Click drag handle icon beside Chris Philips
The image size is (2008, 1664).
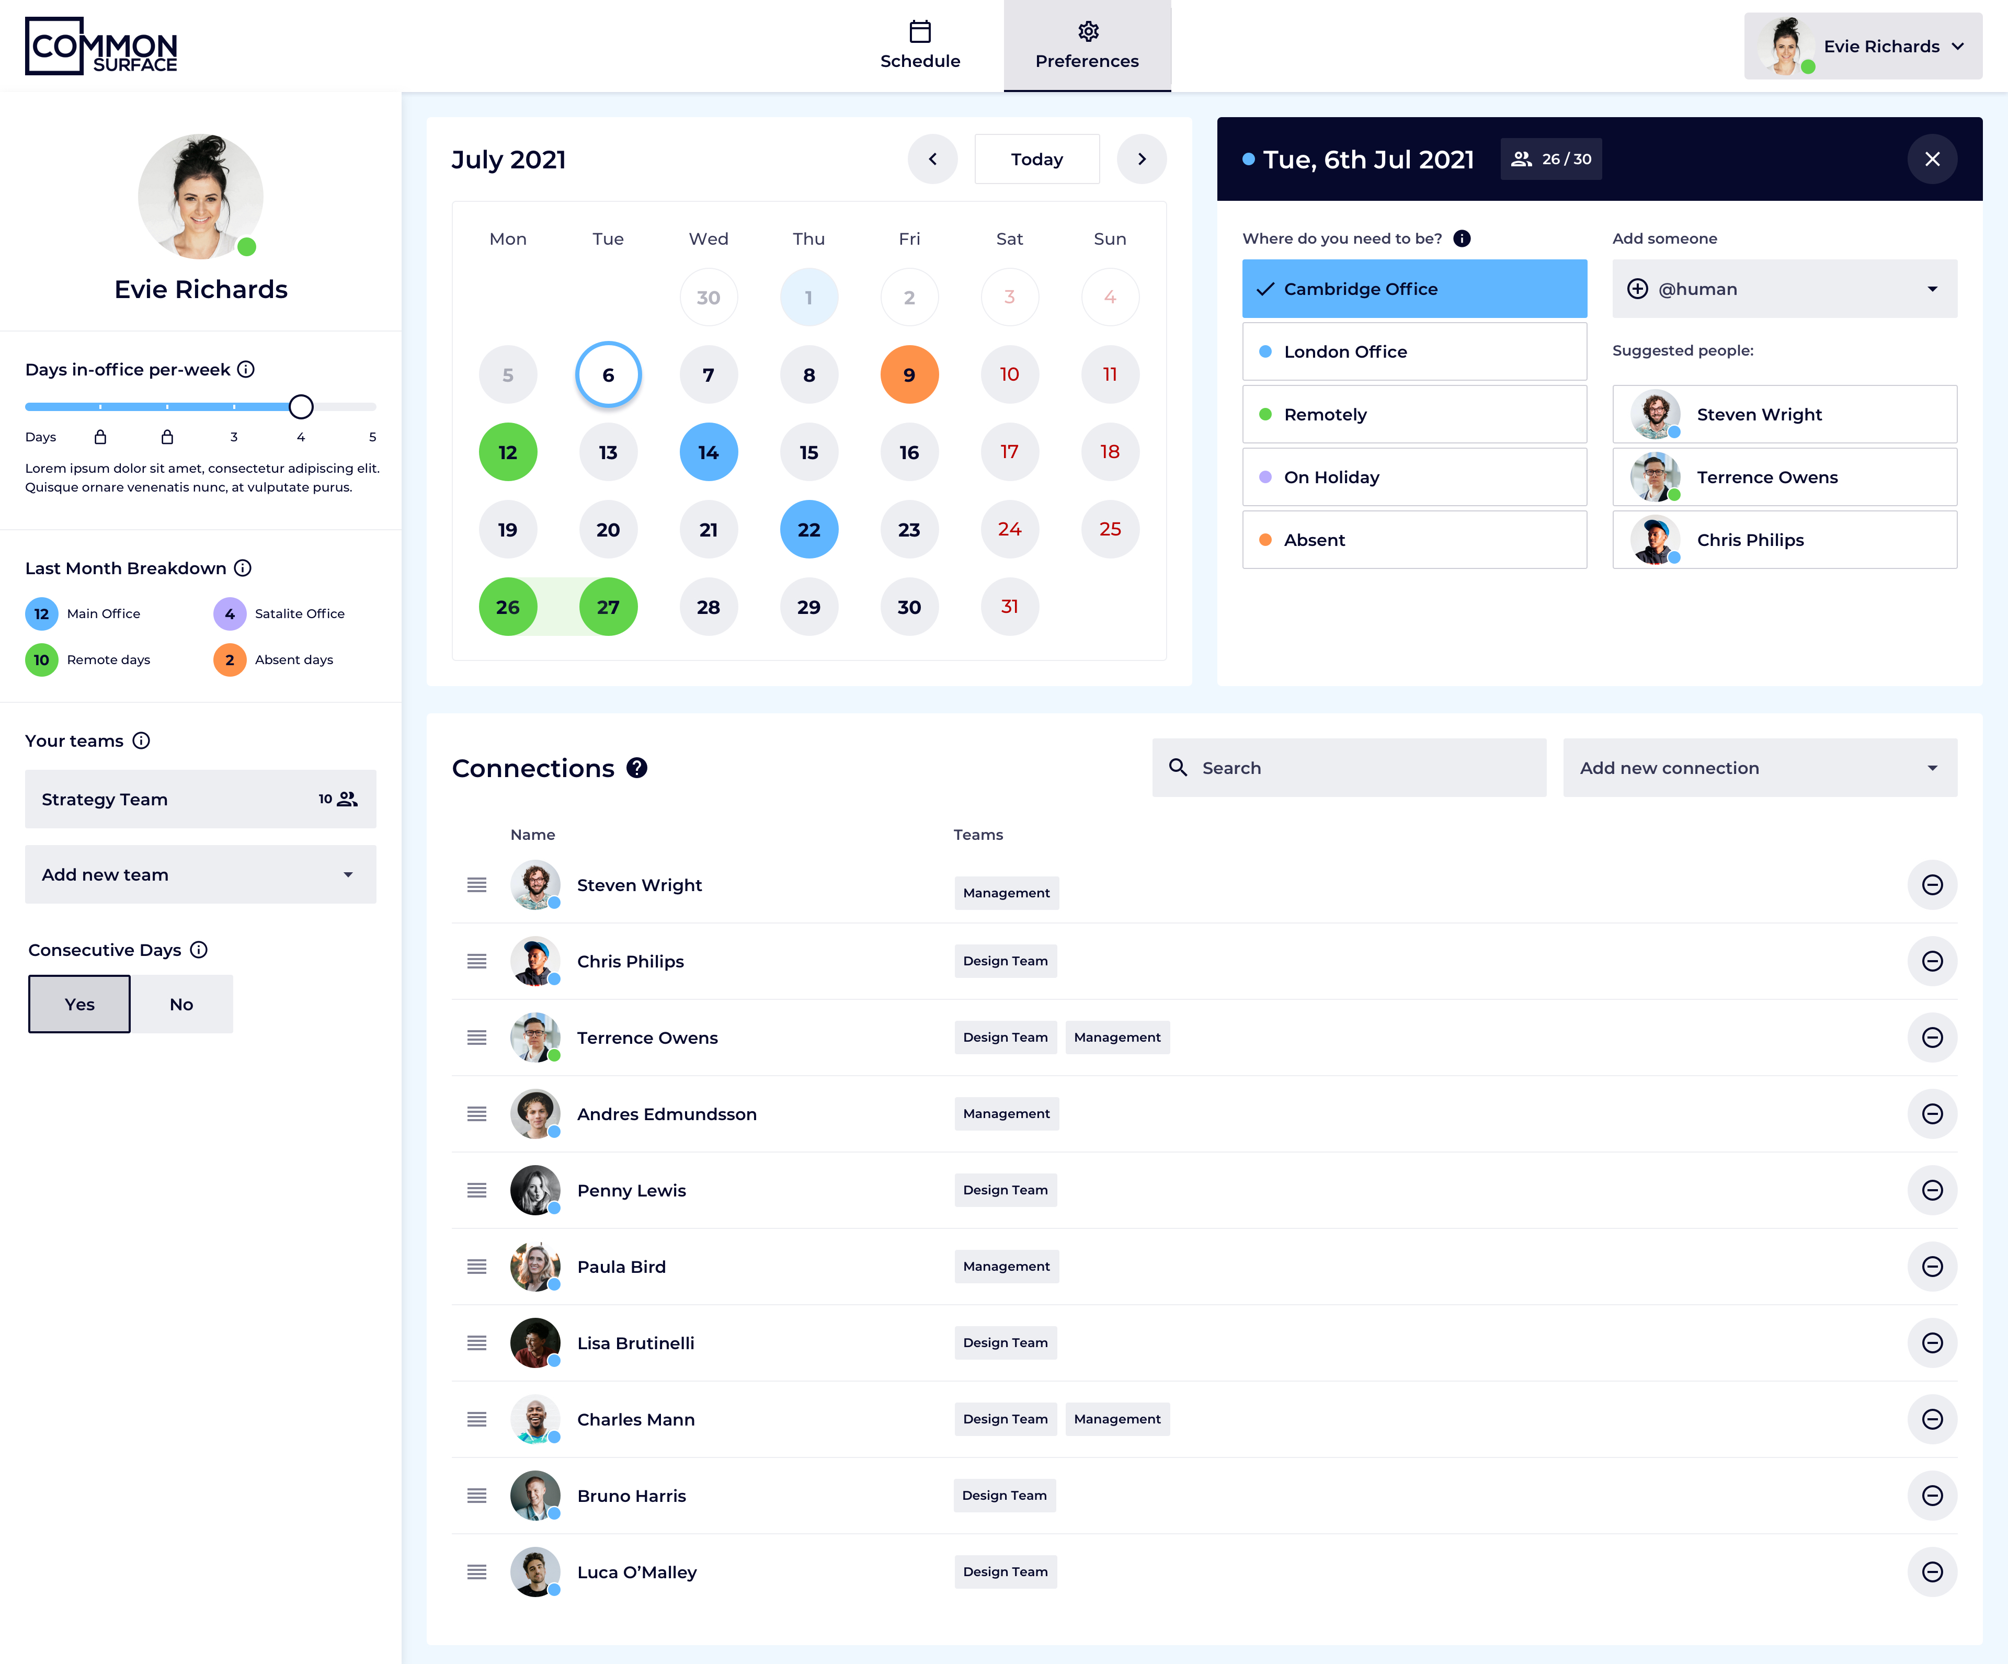(x=476, y=961)
